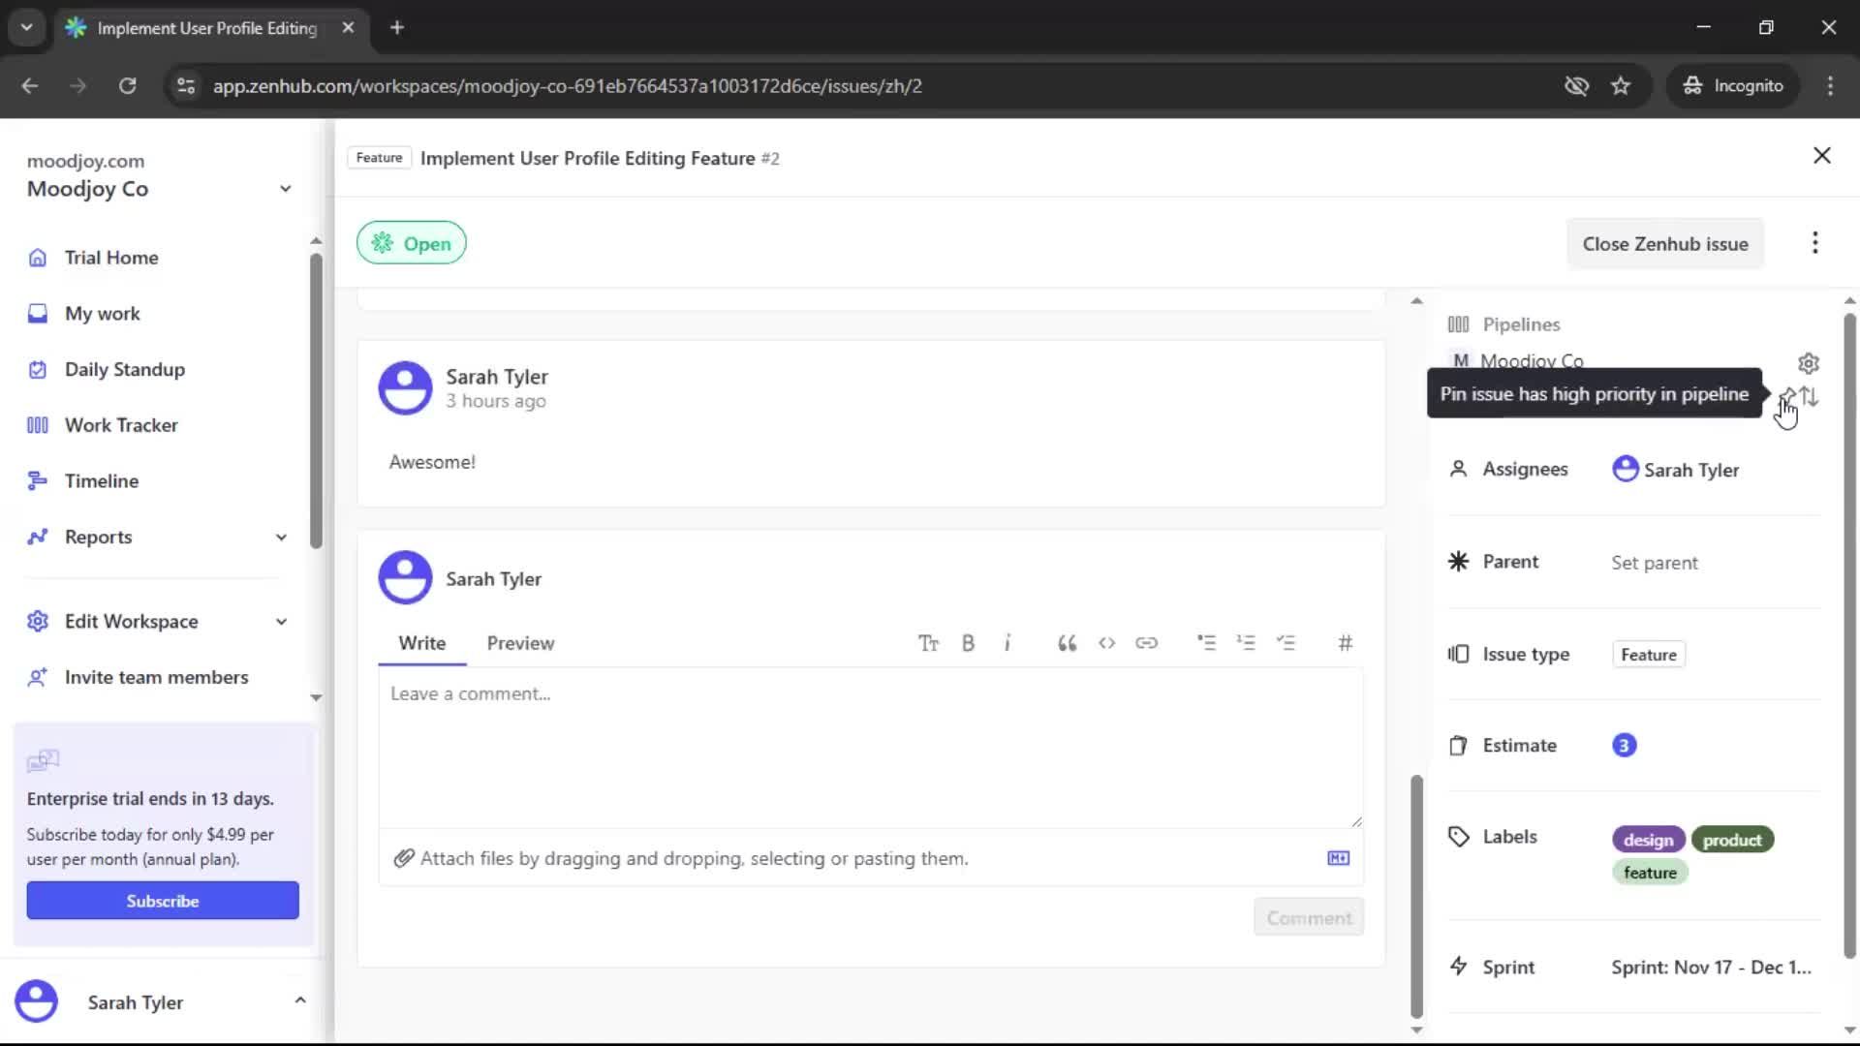Toggle the Open issue status button
This screenshot has width=1860, height=1046.
(x=411, y=242)
